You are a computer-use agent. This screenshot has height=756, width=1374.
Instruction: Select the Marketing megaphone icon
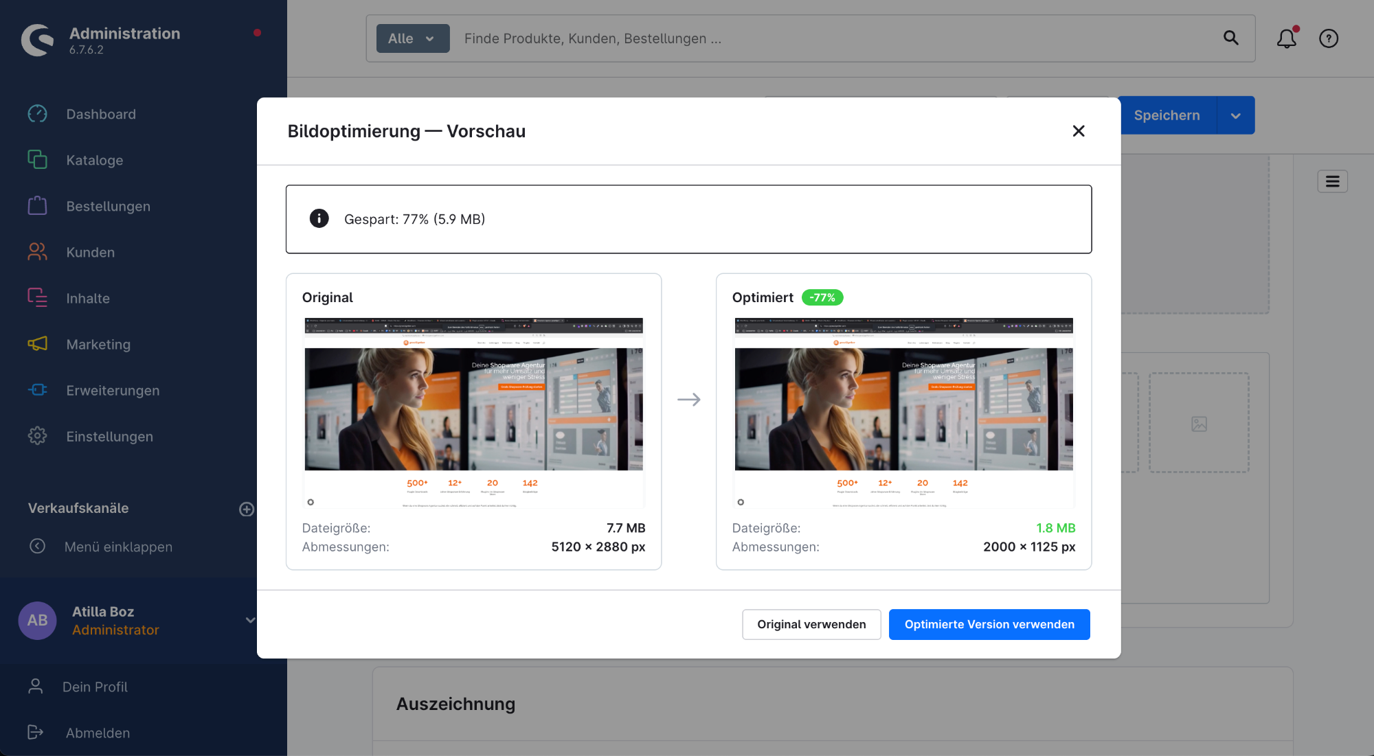(x=37, y=344)
